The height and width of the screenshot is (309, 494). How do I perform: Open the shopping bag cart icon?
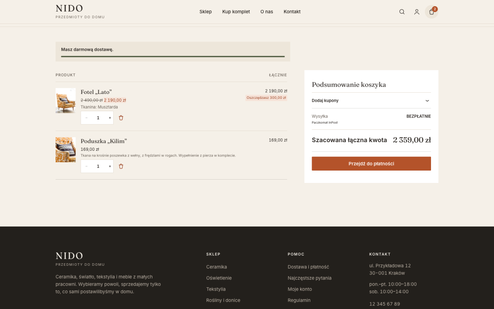click(x=431, y=12)
